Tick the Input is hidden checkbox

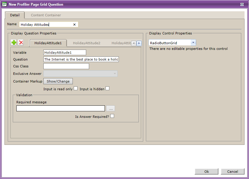click(108, 88)
